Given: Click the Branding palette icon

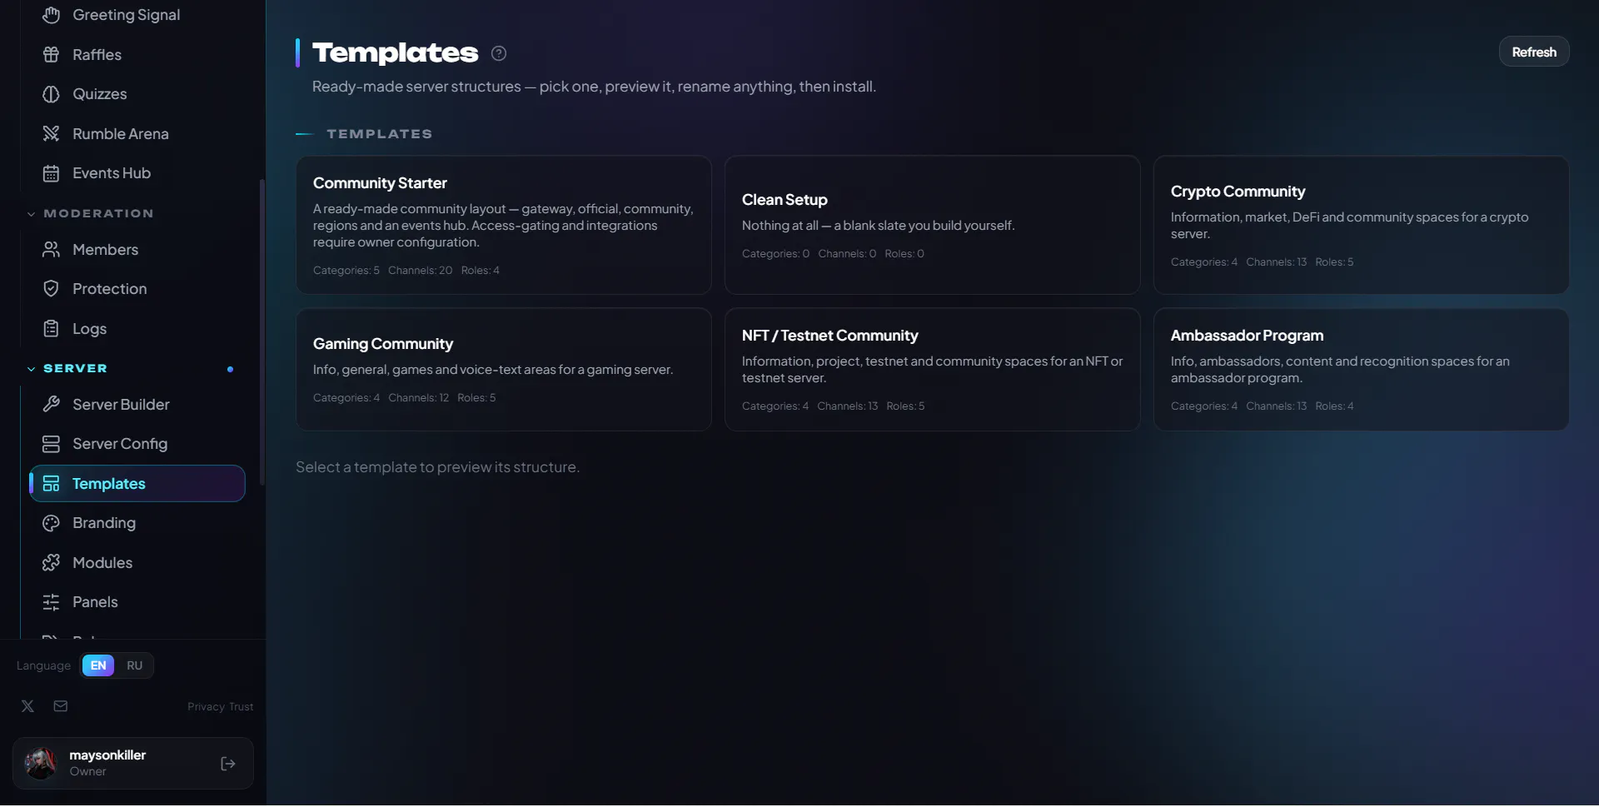Looking at the screenshot, I should [x=51, y=523].
